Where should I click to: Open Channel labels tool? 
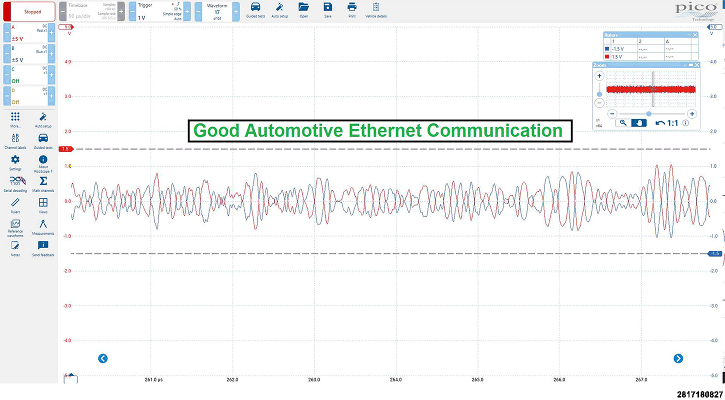tap(15, 140)
